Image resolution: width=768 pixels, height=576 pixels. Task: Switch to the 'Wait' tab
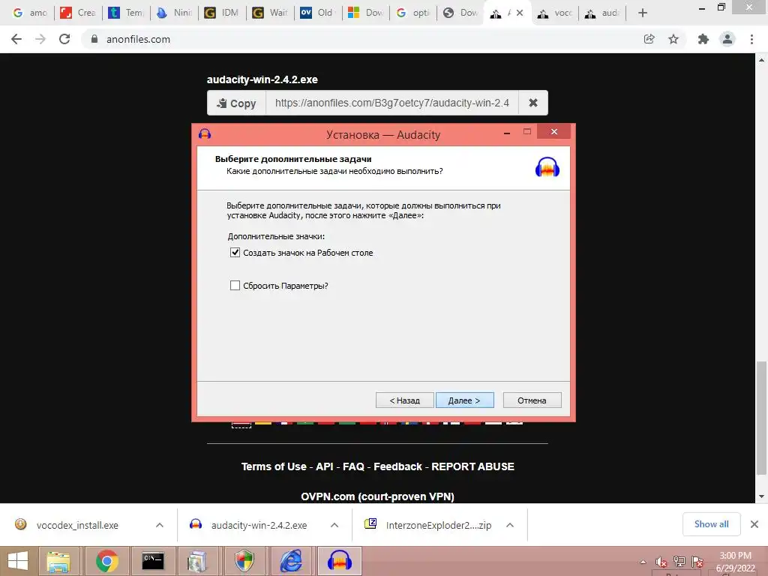click(269, 13)
